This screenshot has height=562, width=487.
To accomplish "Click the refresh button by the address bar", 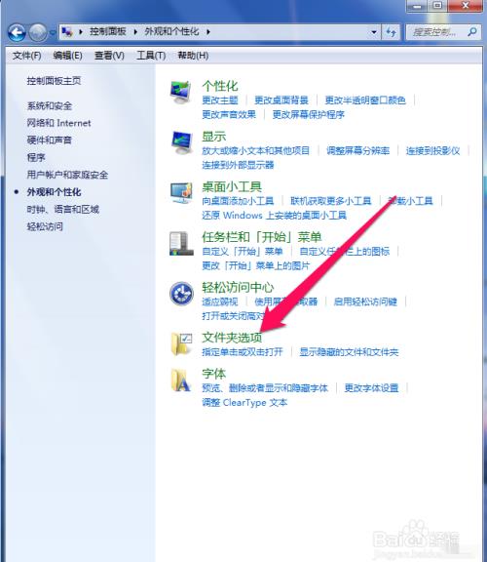I will click(392, 32).
